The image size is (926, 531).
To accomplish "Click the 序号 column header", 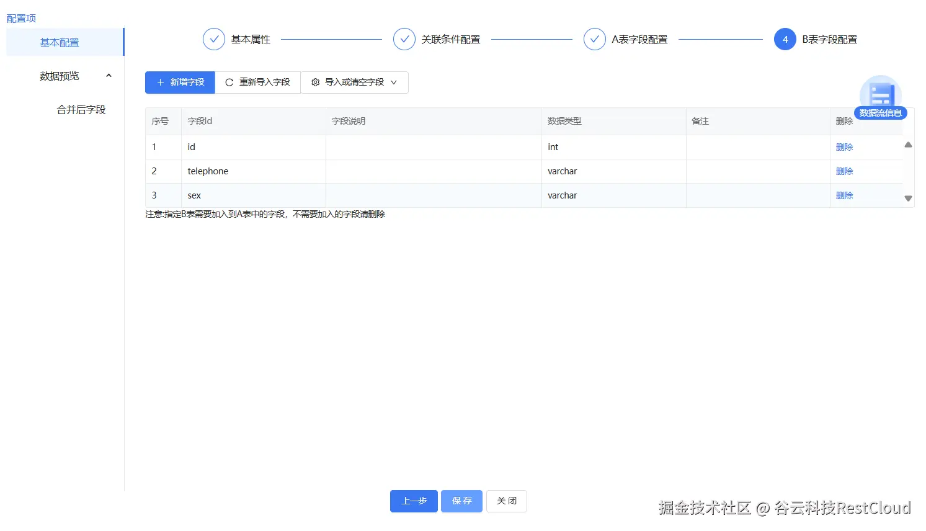I will (x=163, y=121).
